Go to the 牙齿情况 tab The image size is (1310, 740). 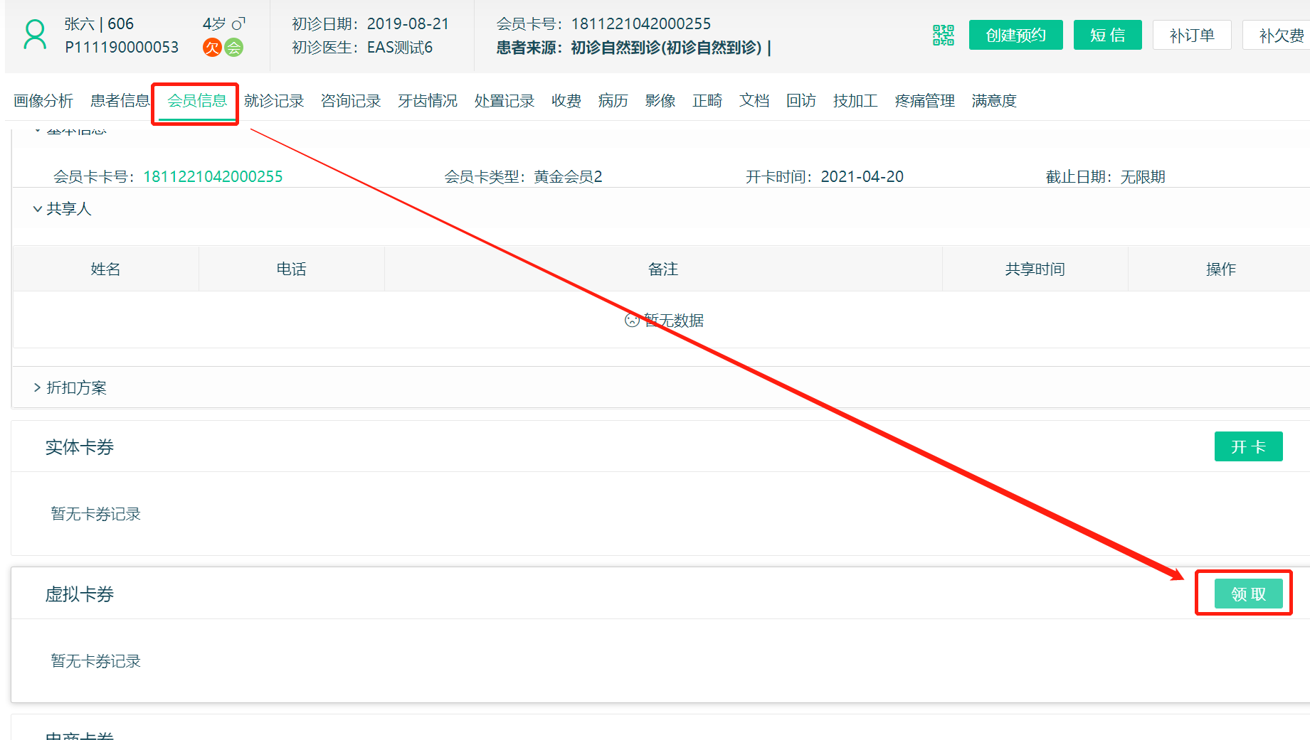[x=427, y=101]
